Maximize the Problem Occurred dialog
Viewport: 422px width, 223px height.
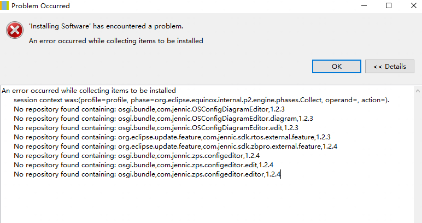(389, 5)
